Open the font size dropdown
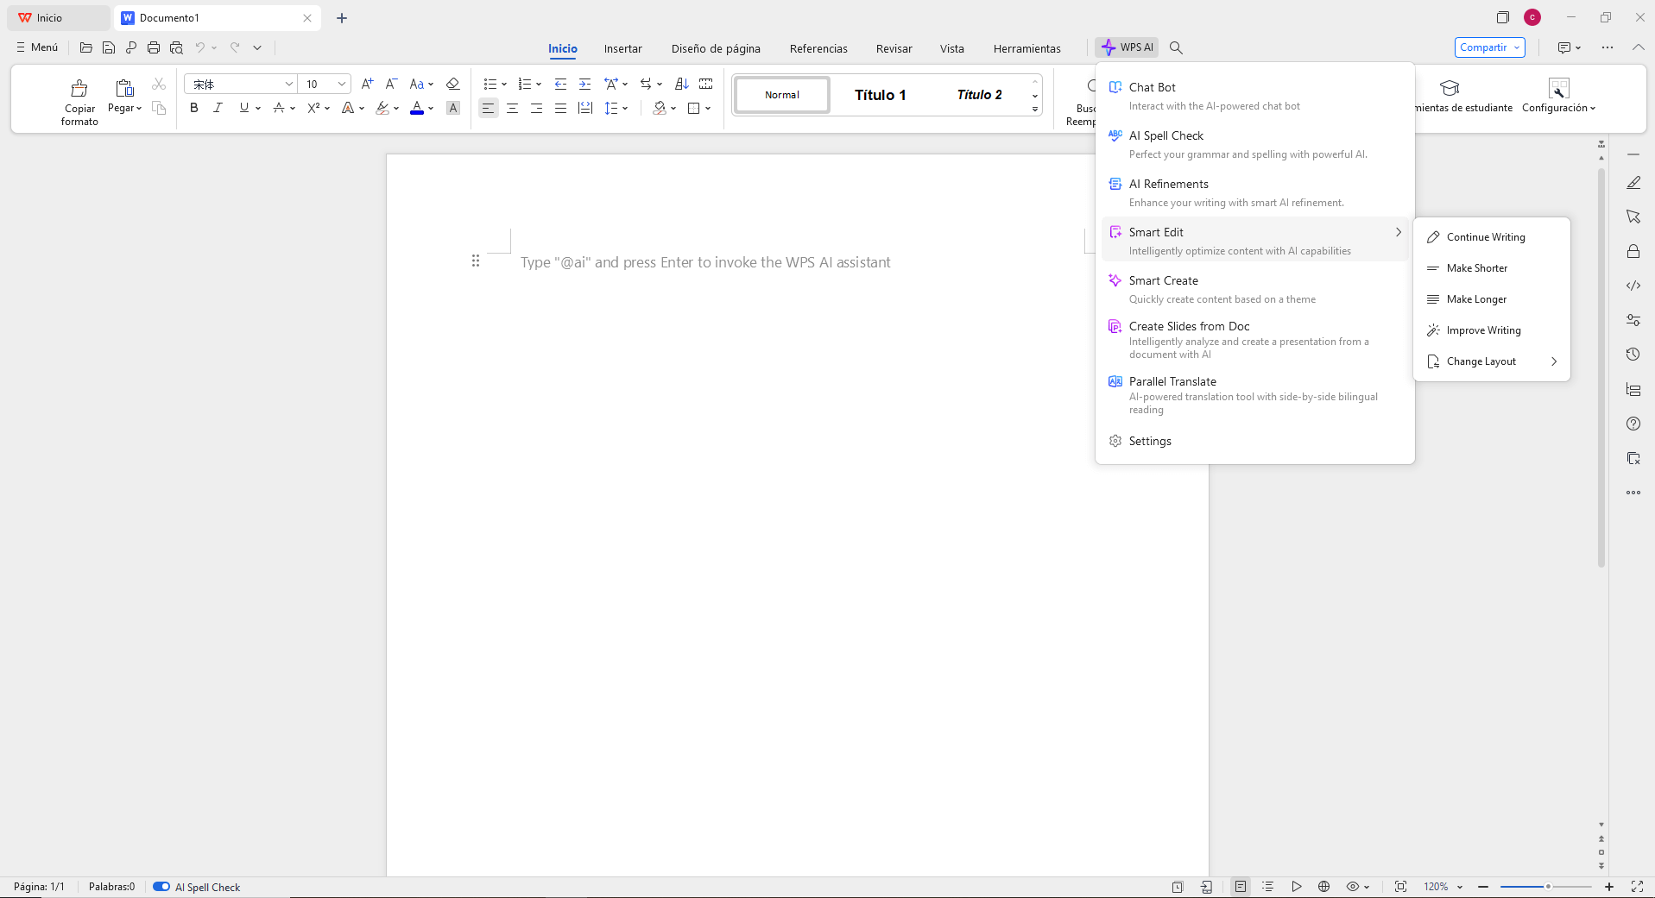 tap(343, 84)
